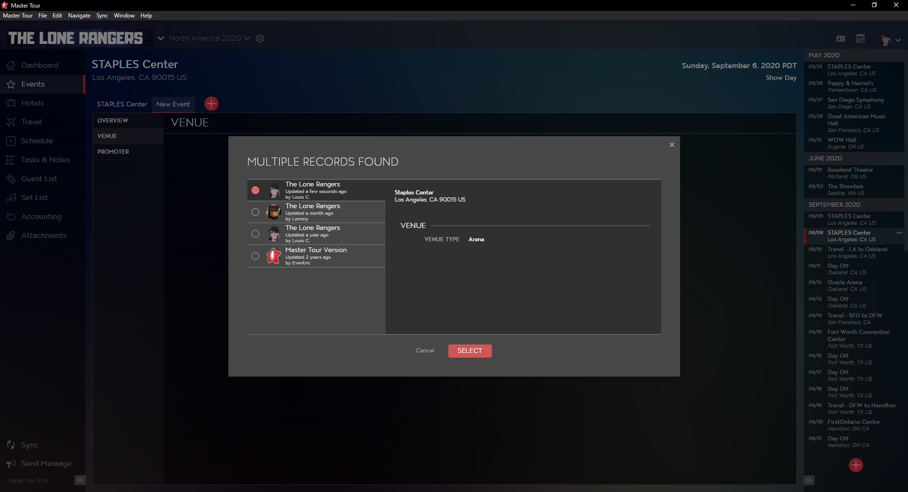Open the Navigate menu

79,16
